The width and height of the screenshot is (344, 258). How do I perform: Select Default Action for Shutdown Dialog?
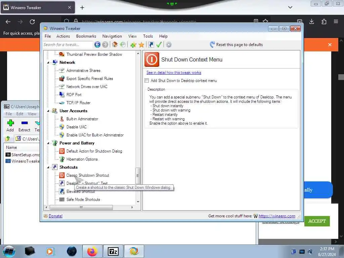[94, 151]
